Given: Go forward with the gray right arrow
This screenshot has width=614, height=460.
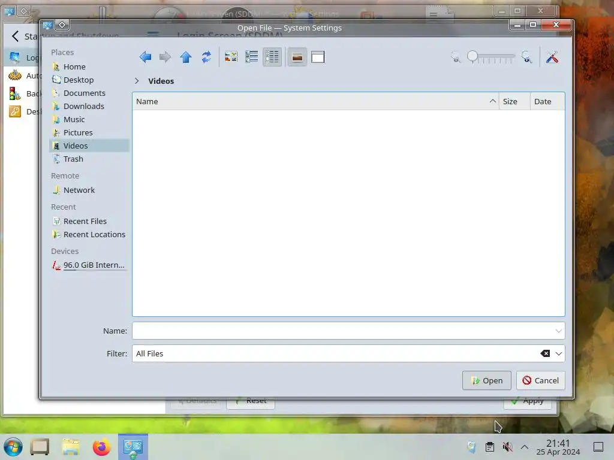Looking at the screenshot, I should (165, 57).
